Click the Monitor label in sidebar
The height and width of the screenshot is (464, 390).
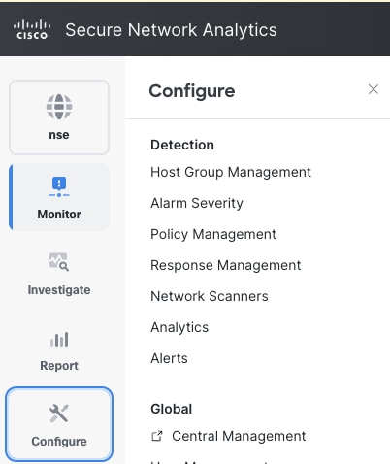[59, 215]
